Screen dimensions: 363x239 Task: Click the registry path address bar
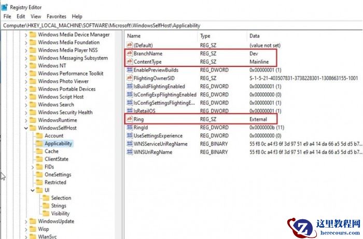point(181,25)
